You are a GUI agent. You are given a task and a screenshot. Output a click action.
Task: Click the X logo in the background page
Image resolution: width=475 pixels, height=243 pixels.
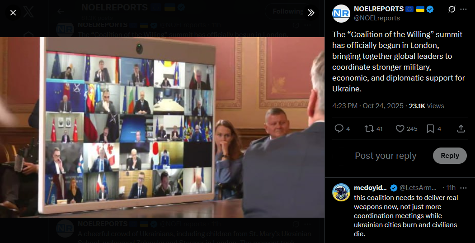click(x=28, y=12)
